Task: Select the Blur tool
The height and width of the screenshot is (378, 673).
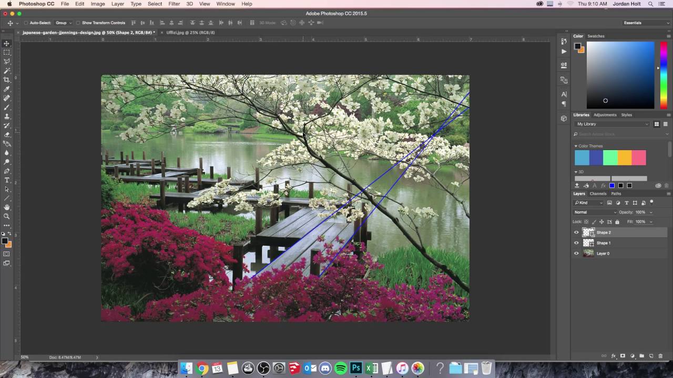Action: tap(7, 153)
